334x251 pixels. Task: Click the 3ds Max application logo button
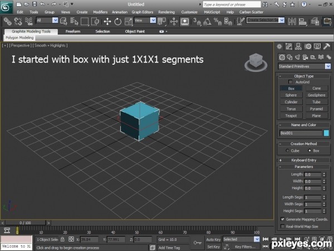coord(6,7)
